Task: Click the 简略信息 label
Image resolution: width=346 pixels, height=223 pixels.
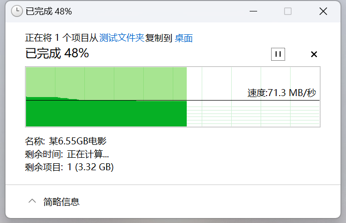Action: pyautogui.click(x=61, y=202)
